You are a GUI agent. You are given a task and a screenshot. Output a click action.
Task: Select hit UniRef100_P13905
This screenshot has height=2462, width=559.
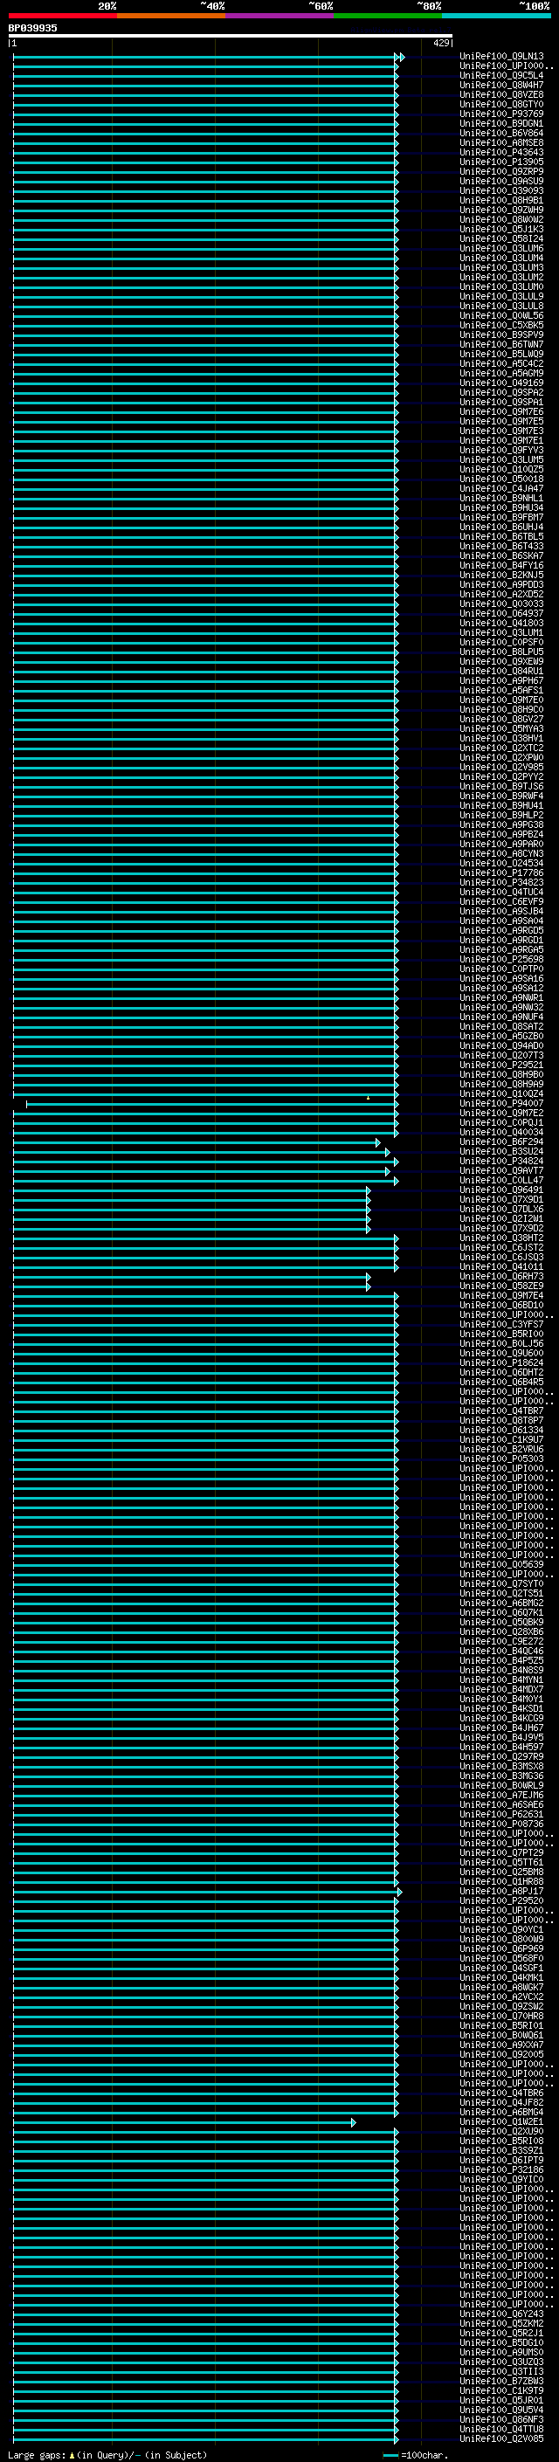tap(501, 162)
